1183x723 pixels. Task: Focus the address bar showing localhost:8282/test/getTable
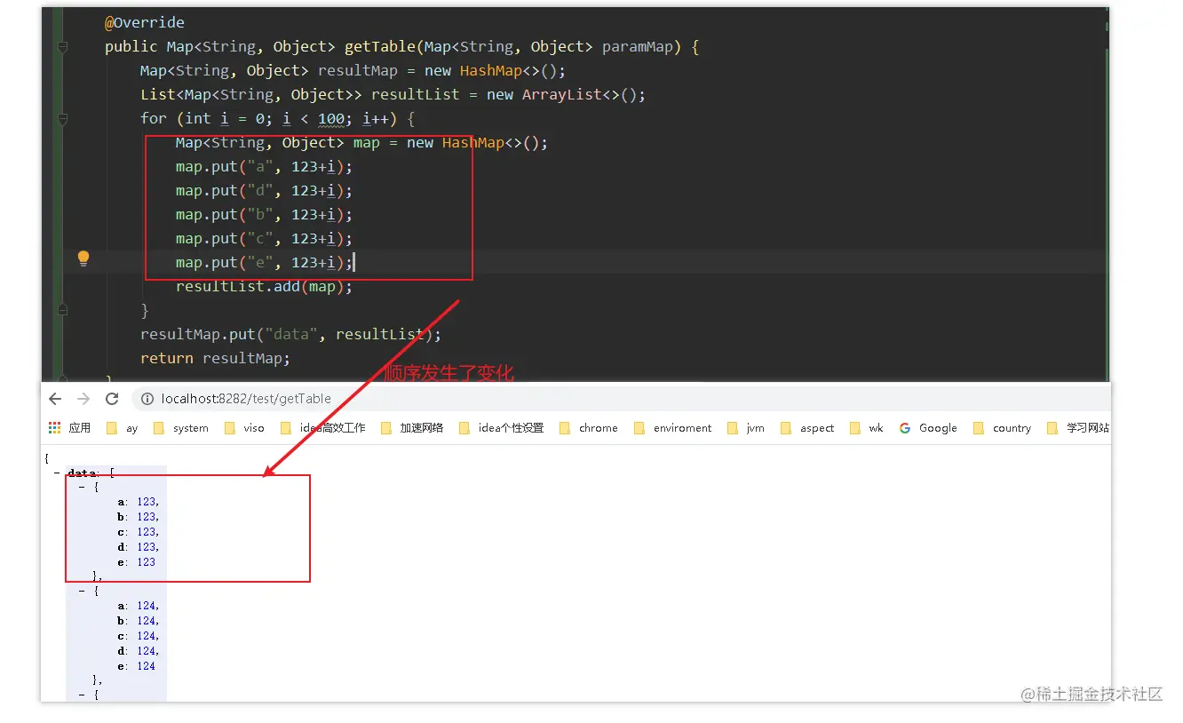(622, 399)
